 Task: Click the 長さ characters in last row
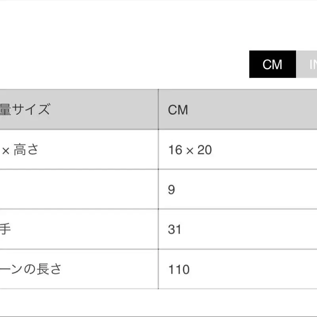[49, 269]
